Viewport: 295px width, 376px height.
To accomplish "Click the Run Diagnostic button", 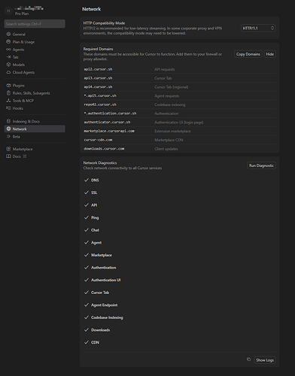I will tap(261, 165).
